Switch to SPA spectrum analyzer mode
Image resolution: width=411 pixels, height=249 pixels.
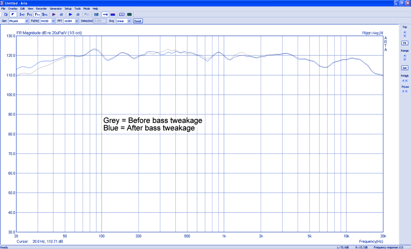pos(45,14)
